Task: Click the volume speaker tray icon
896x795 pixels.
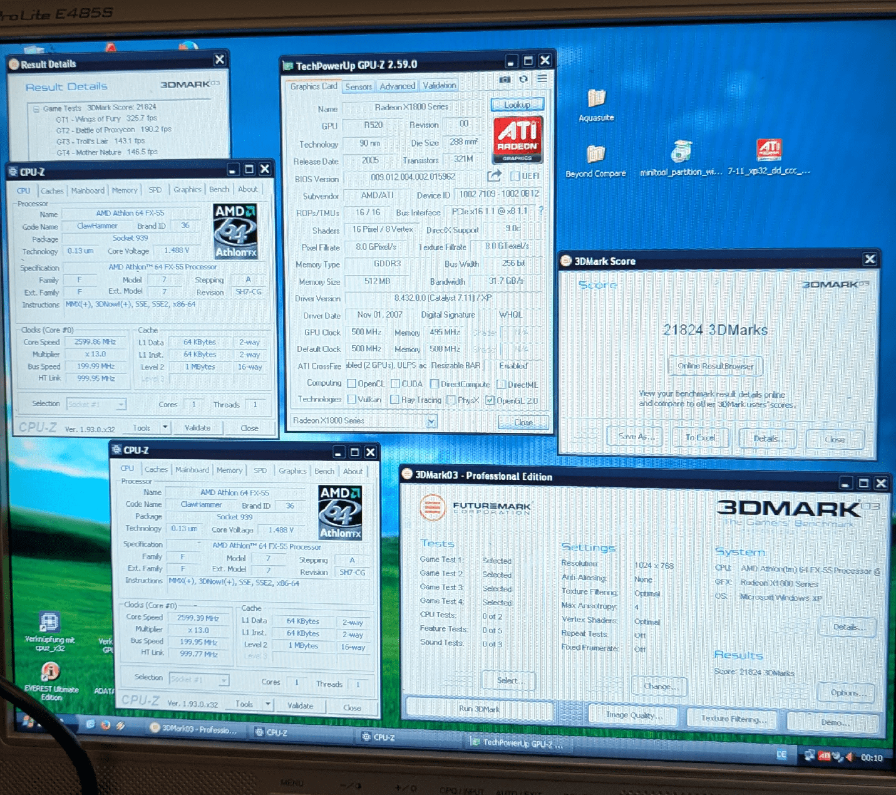Action: pos(850,757)
